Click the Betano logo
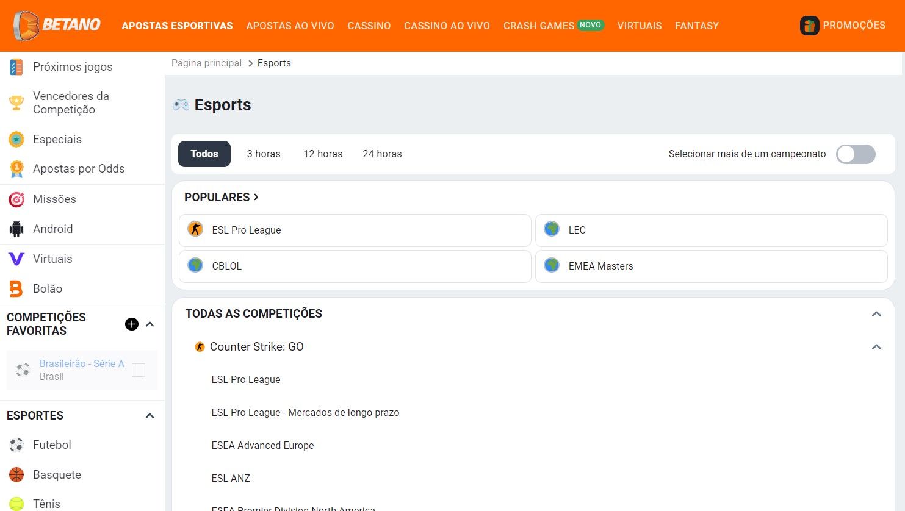This screenshot has height=511, width=905. pyautogui.click(x=57, y=26)
